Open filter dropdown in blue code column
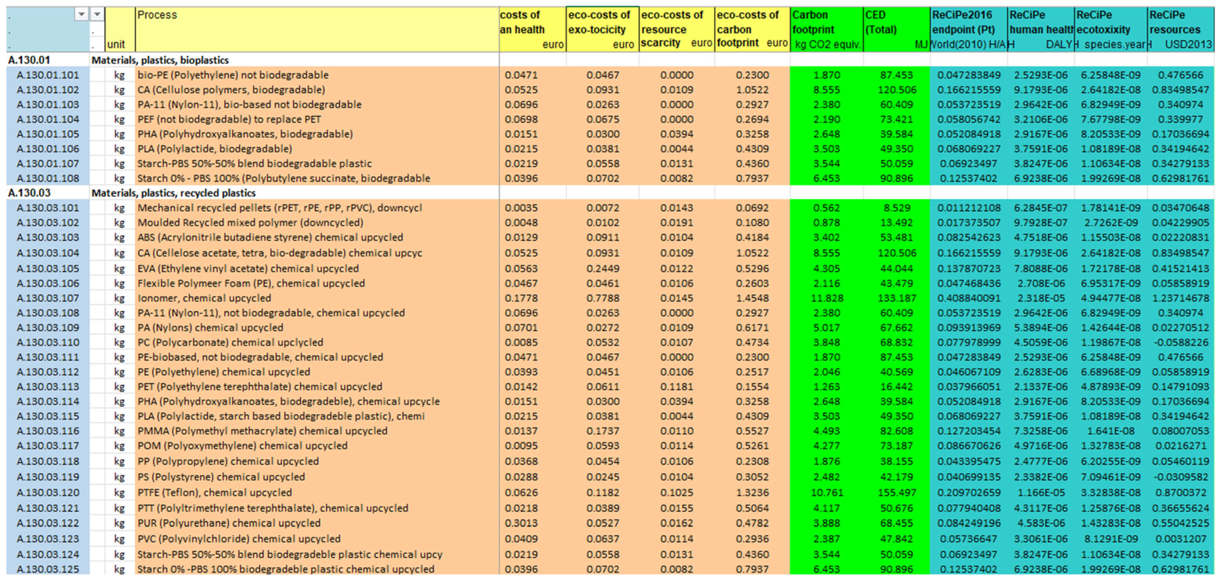This screenshot has width=1223, height=586. click(82, 15)
